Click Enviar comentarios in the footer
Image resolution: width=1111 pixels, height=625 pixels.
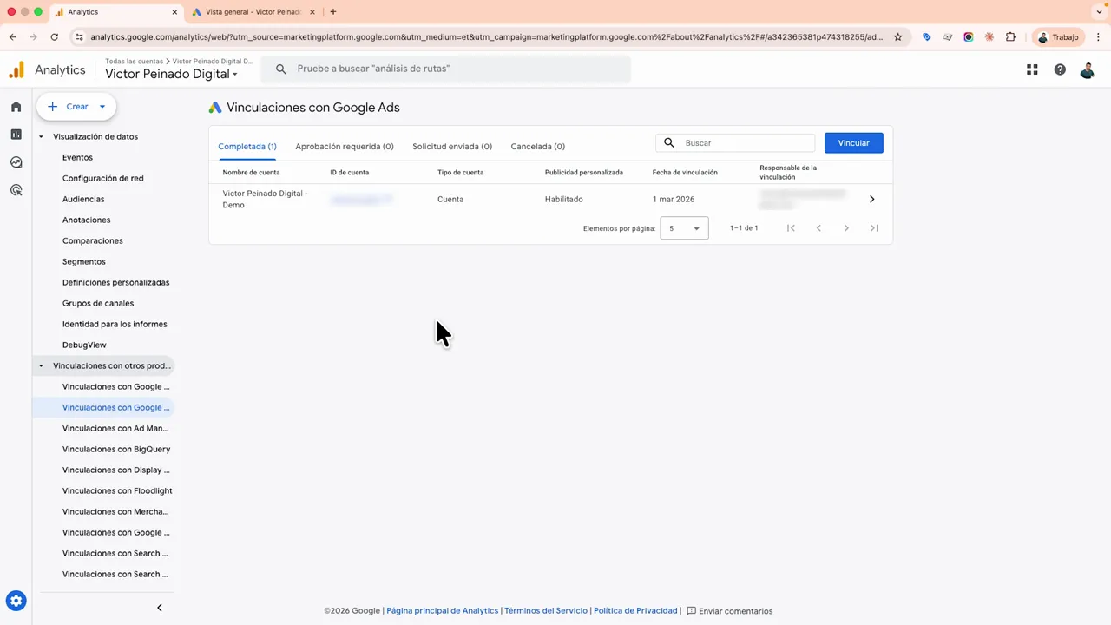point(729,611)
